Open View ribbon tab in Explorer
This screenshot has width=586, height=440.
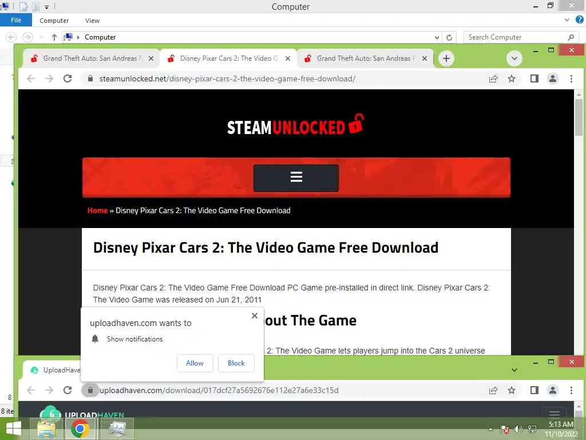(92, 21)
